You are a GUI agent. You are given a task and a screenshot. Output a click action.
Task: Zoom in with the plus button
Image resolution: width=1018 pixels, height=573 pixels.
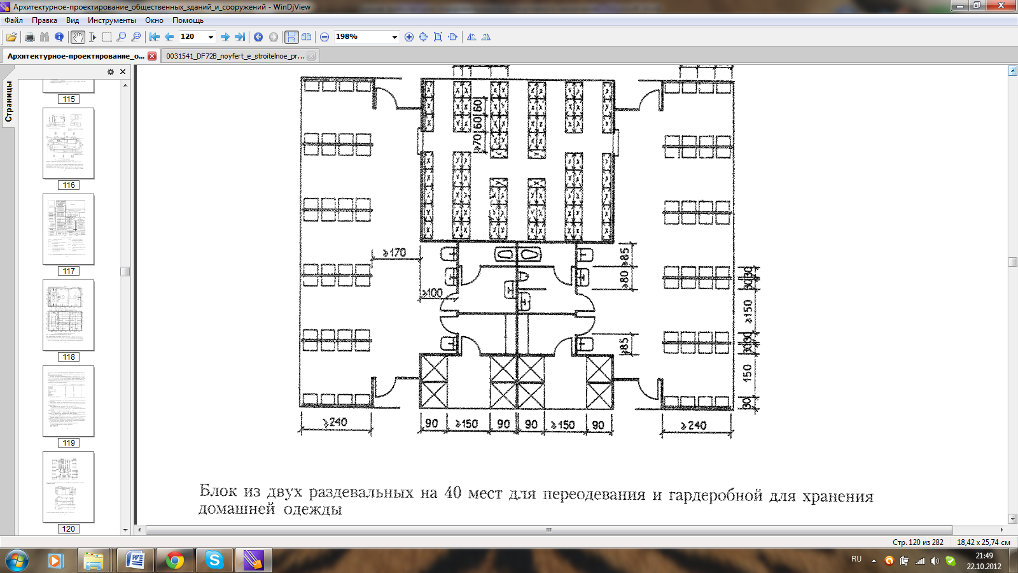click(409, 37)
